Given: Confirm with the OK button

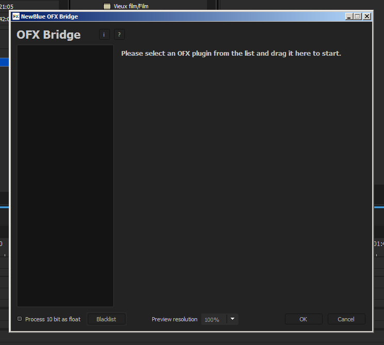Looking at the screenshot, I should (303, 319).
